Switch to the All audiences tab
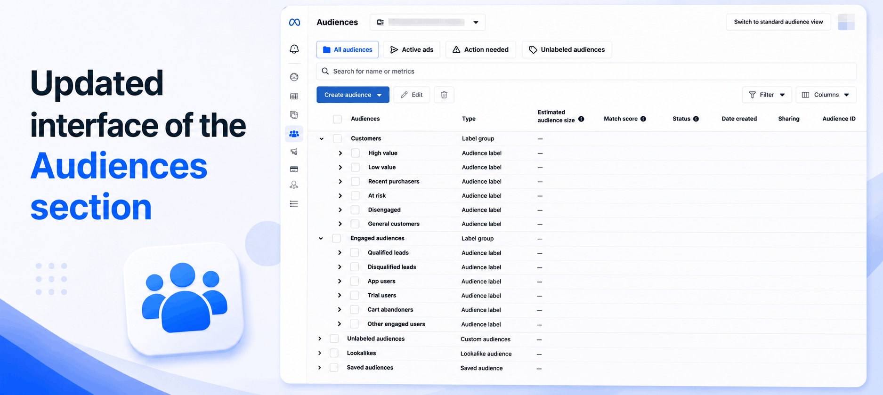Viewport: 883px width, 395px height. pyautogui.click(x=348, y=49)
